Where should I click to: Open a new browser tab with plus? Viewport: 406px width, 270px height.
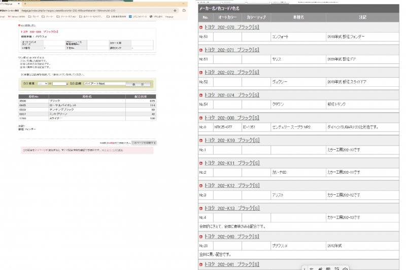point(25,4)
